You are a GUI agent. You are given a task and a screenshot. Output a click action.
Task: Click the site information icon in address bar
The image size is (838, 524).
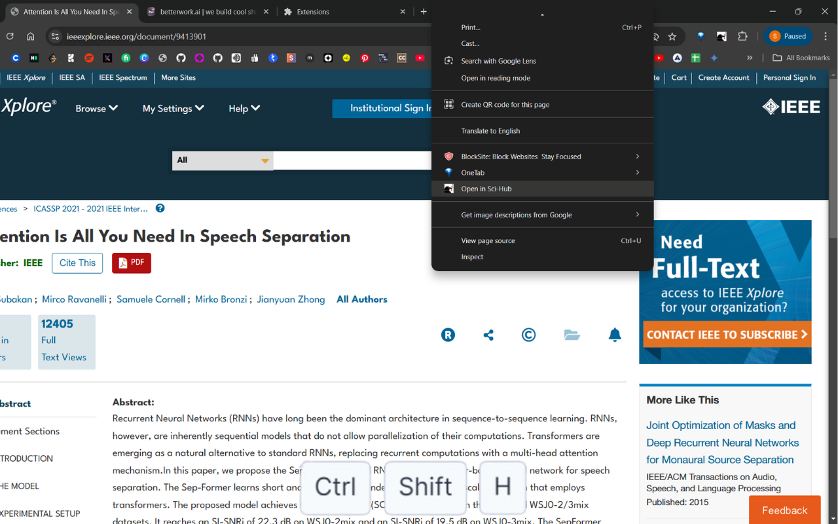pyautogui.click(x=55, y=37)
